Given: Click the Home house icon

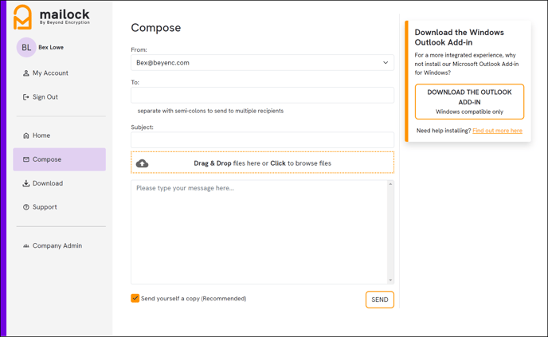Looking at the screenshot, I should pos(25,135).
